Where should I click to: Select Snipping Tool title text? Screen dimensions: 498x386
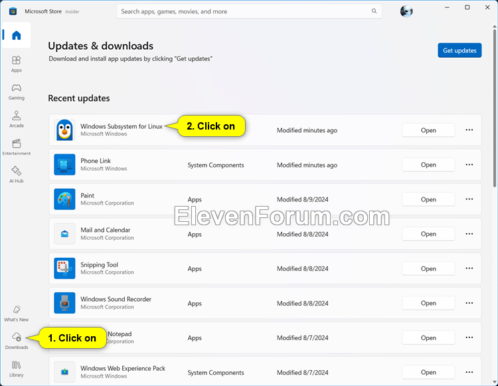(99, 264)
